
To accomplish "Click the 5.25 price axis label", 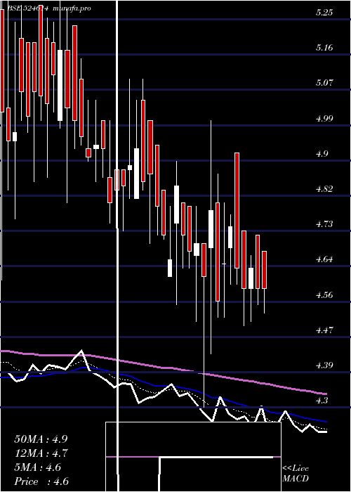I will (x=324, y=12).
